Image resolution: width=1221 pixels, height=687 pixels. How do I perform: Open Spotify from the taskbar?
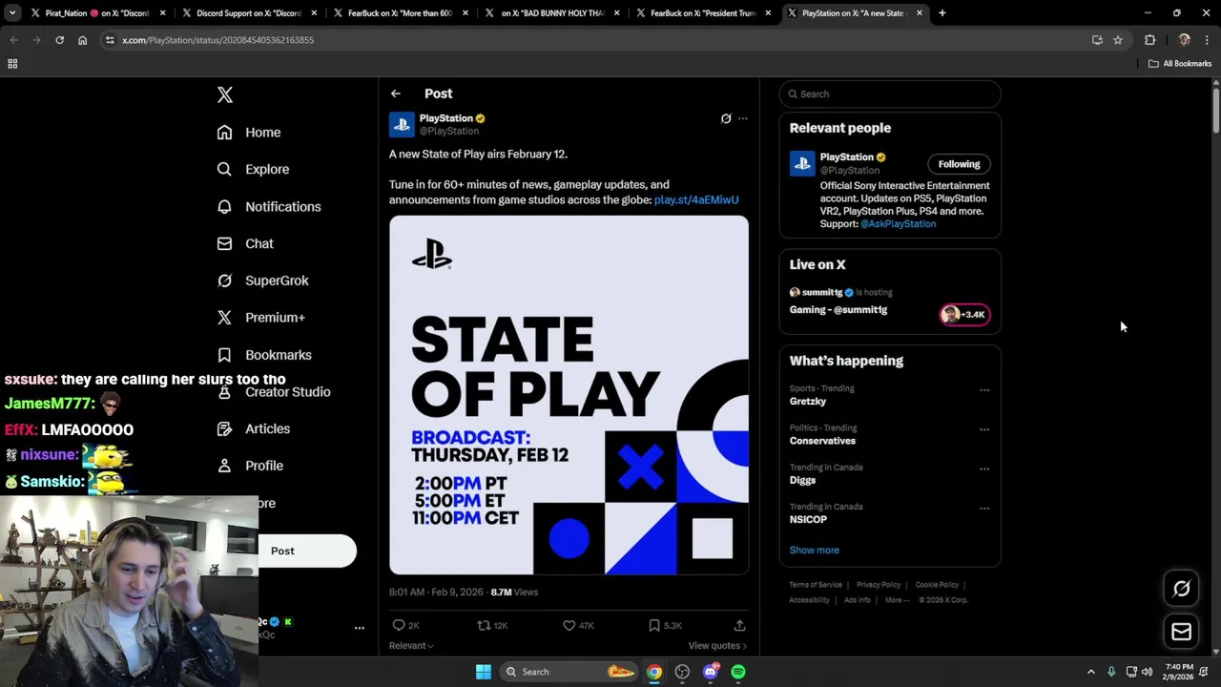coord(738,672)
